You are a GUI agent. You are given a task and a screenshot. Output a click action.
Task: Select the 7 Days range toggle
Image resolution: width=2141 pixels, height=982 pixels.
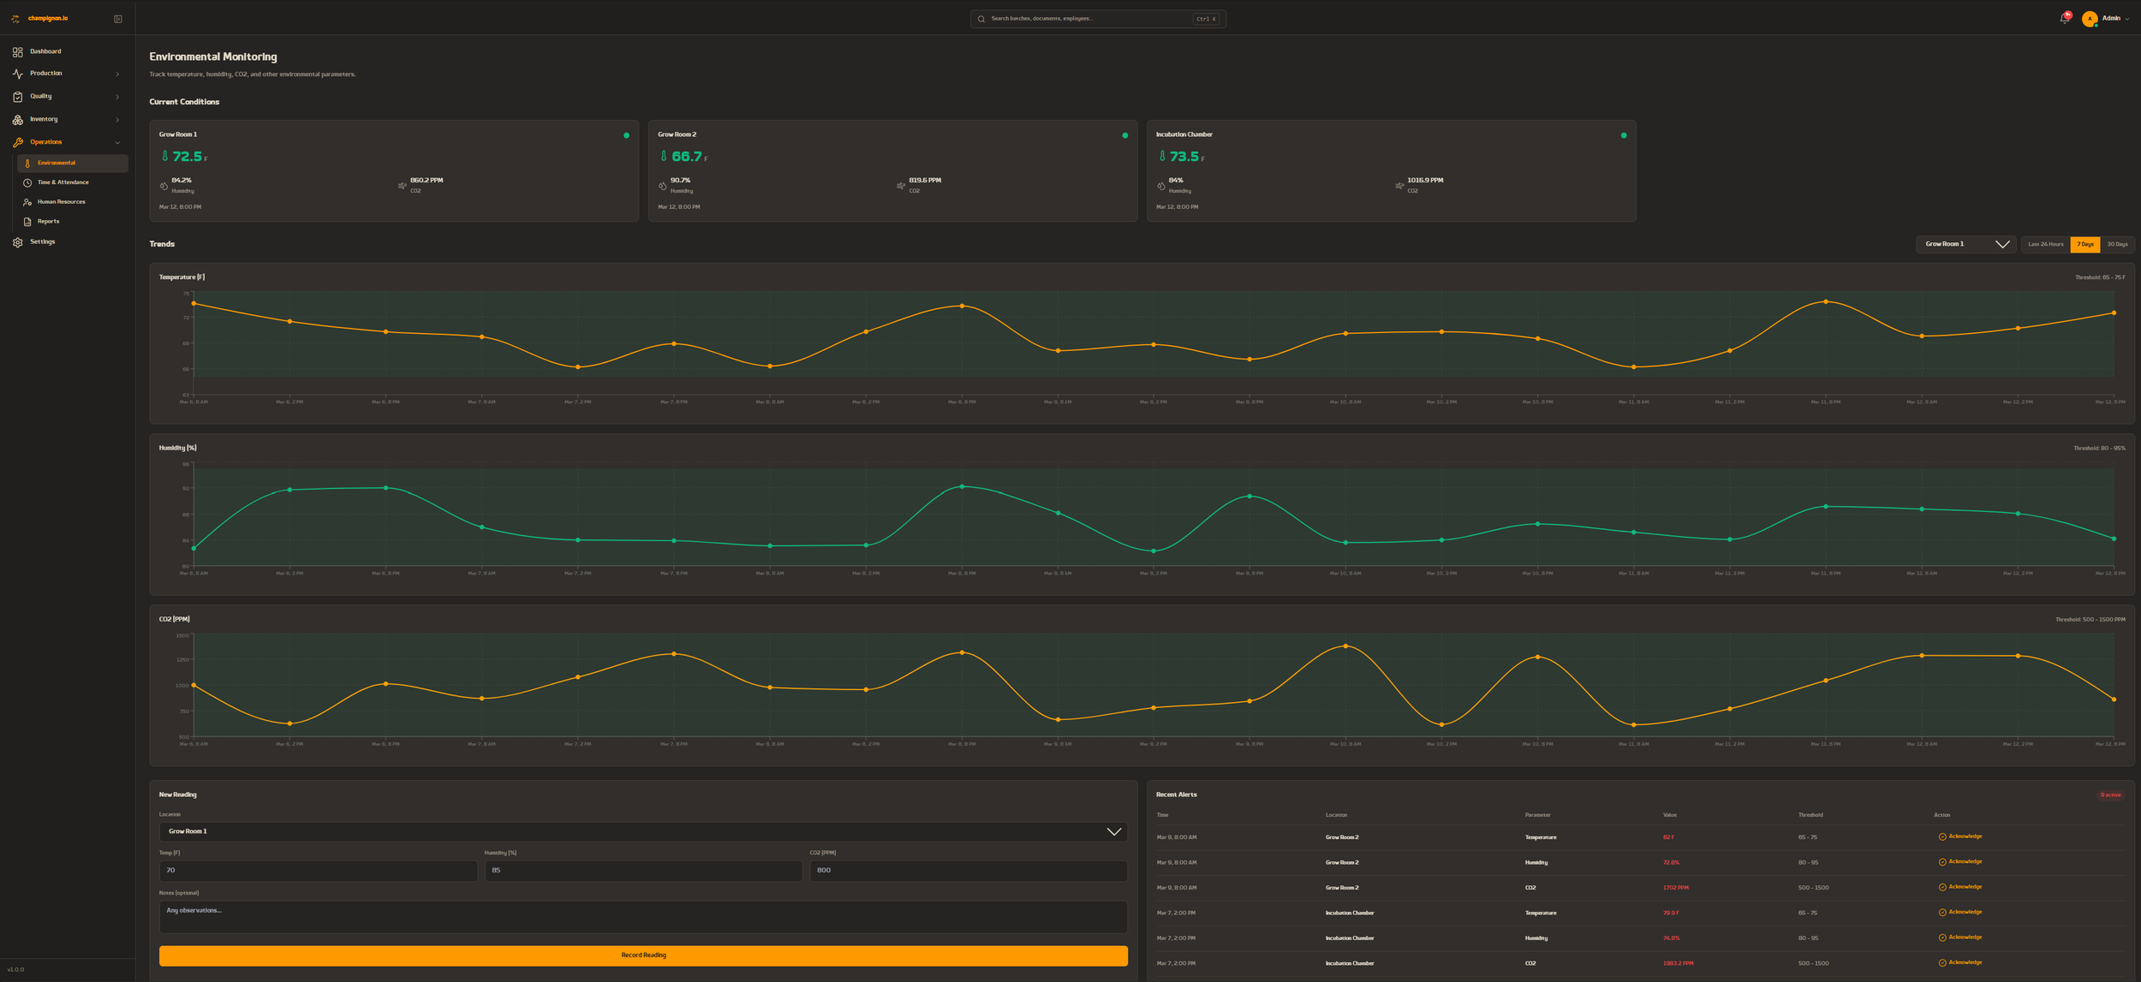[x=2084, y=245]
